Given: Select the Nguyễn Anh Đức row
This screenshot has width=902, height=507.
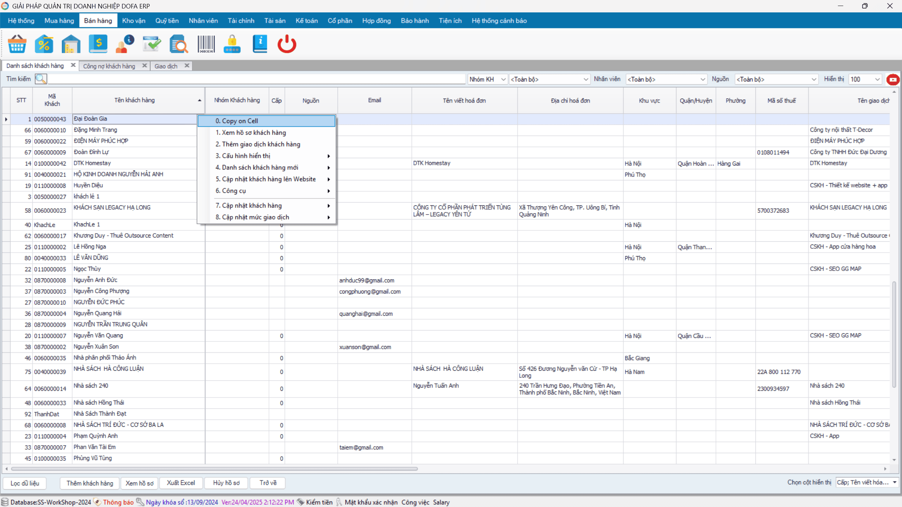Looking at the screenshot, I should (446, 280).
